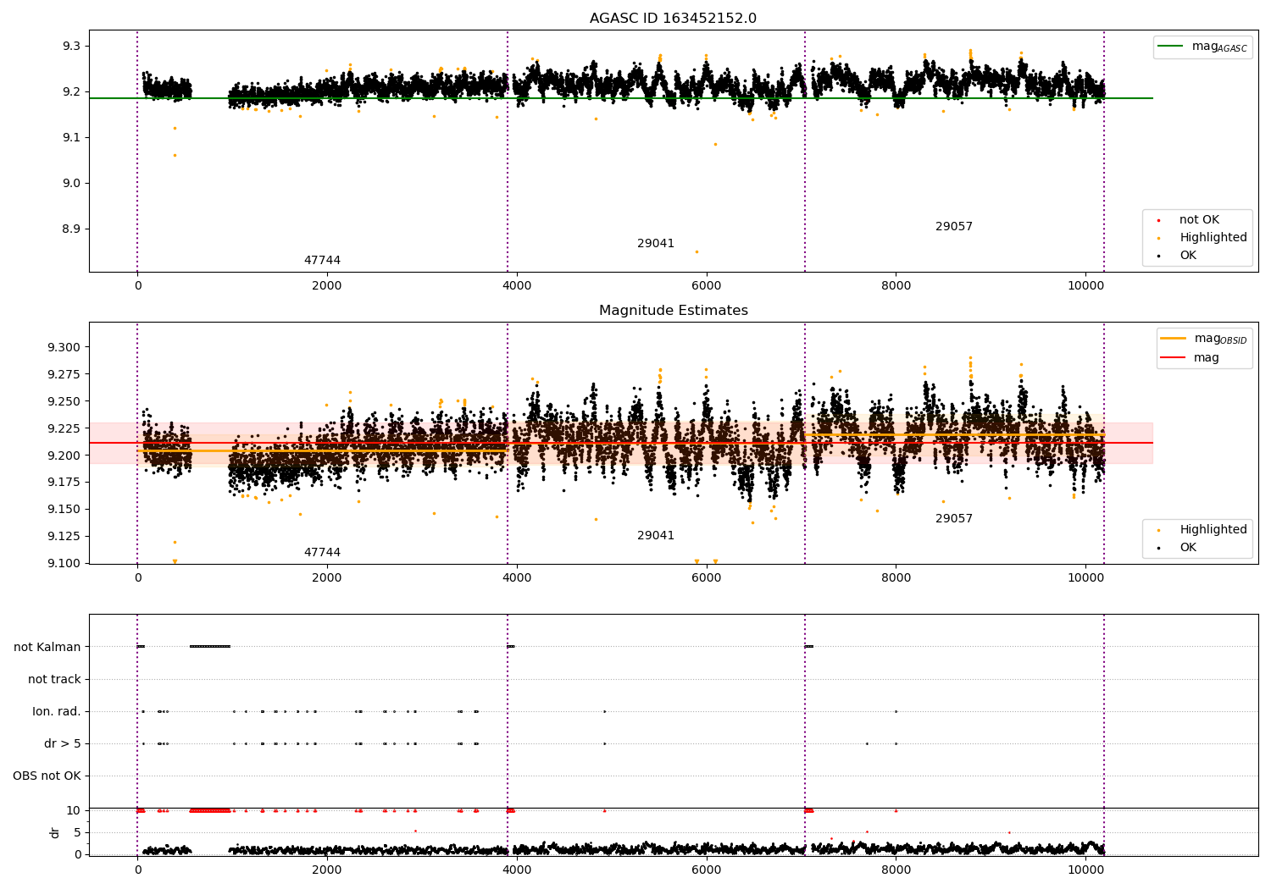This screenshot has height=889, width=1271.
Task: Click the 'Magnitude Estimates' plot title
Action: click(673, 311)
